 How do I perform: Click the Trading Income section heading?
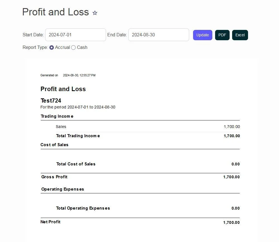click(x=57, y=116)
